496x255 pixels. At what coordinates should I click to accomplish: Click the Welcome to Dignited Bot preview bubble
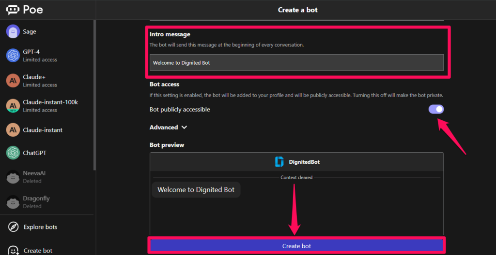[196, 190]
